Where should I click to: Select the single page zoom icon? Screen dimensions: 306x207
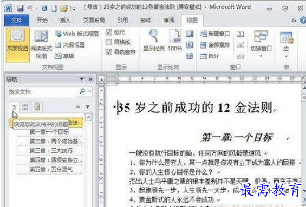tap(190, 34)
